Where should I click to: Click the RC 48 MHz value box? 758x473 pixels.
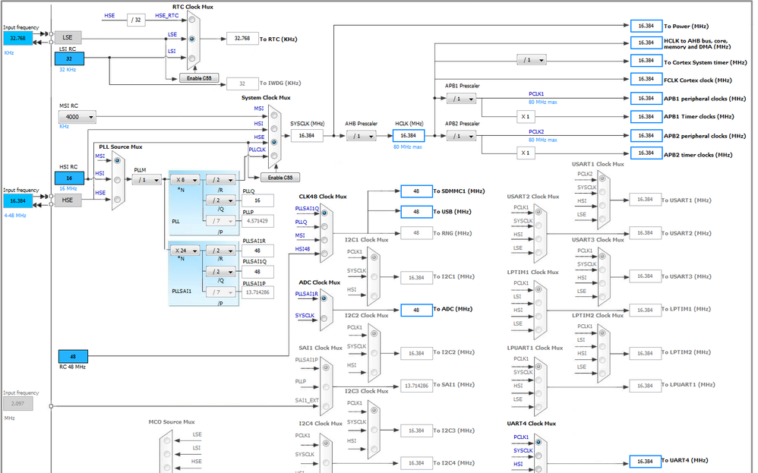pyautogui.click(x=73, y=357)
